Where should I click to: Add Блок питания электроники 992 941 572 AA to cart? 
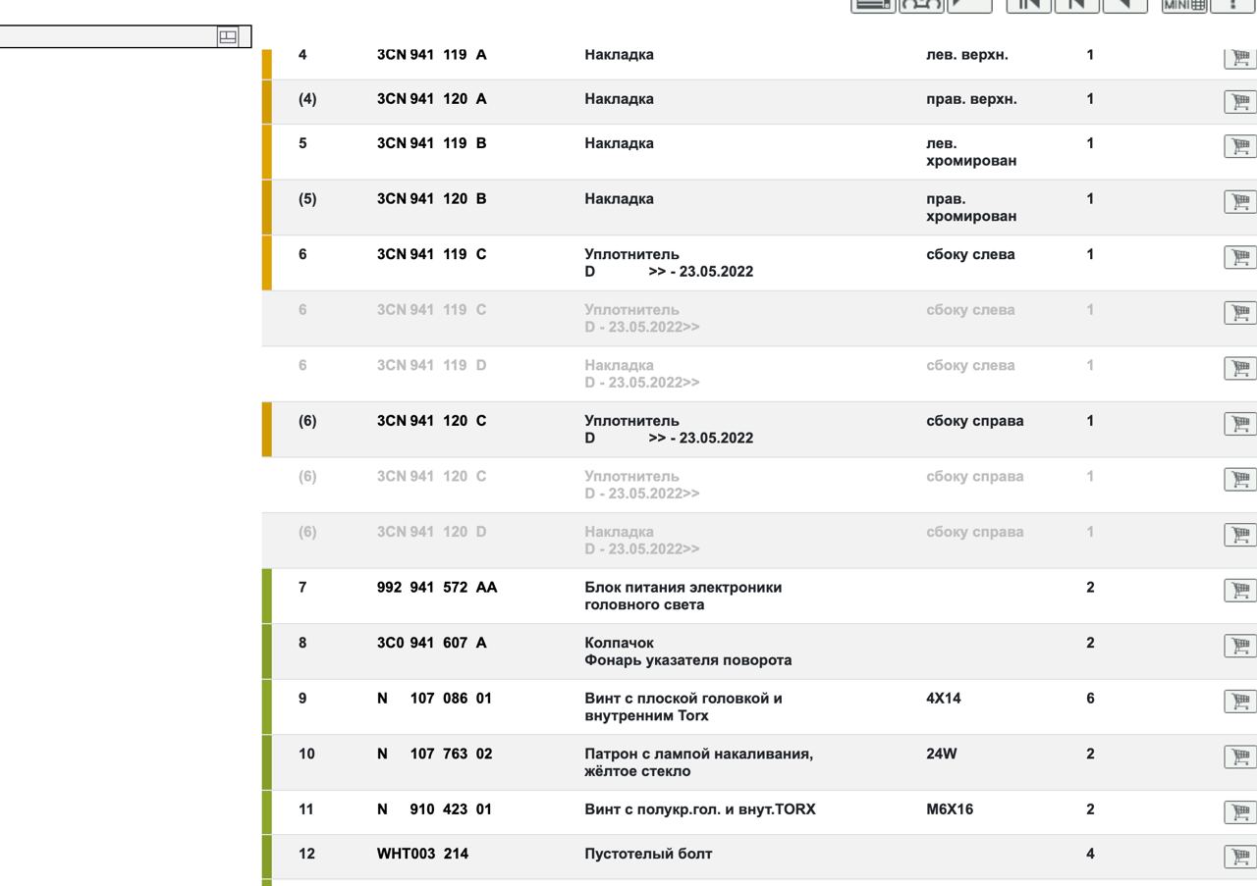(1240, 590)
